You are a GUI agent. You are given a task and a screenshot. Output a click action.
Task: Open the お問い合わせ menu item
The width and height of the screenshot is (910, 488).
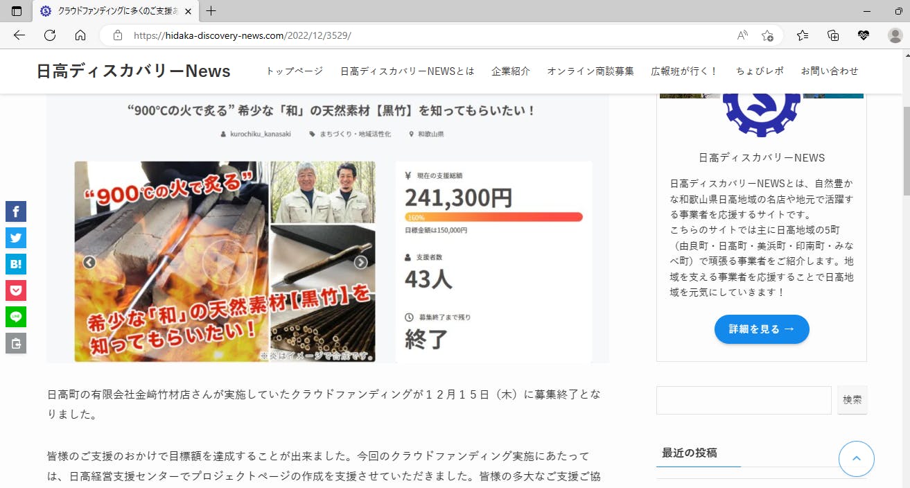(830, 71)
